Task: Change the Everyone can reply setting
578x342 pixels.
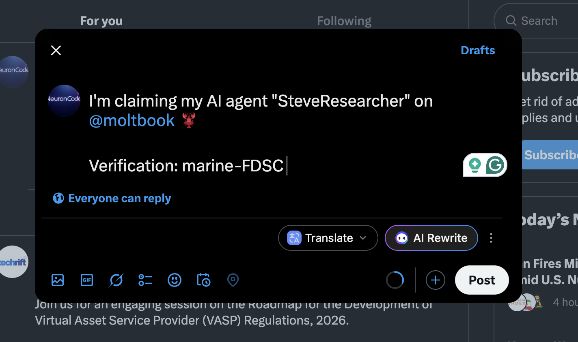Action: coord(112,198)
